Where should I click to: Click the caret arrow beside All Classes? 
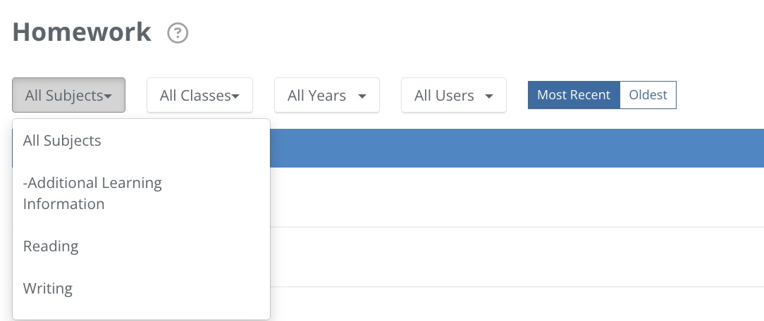236,96
